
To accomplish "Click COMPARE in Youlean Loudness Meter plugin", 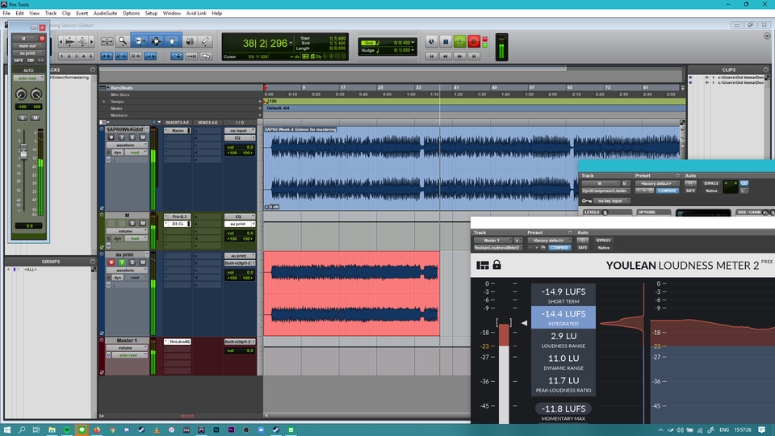I will click(559, 248).
